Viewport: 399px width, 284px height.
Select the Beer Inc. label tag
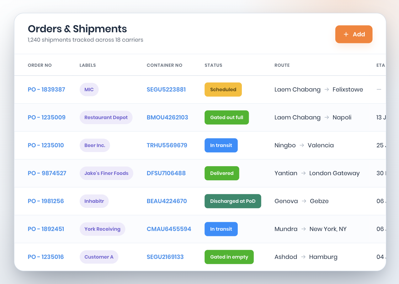click(x=95, y=145)
